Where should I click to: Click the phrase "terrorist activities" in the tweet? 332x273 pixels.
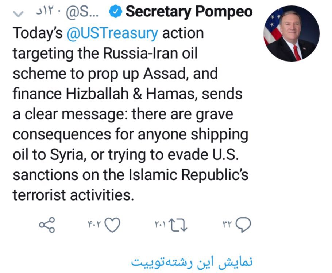[x=72, y=195]
